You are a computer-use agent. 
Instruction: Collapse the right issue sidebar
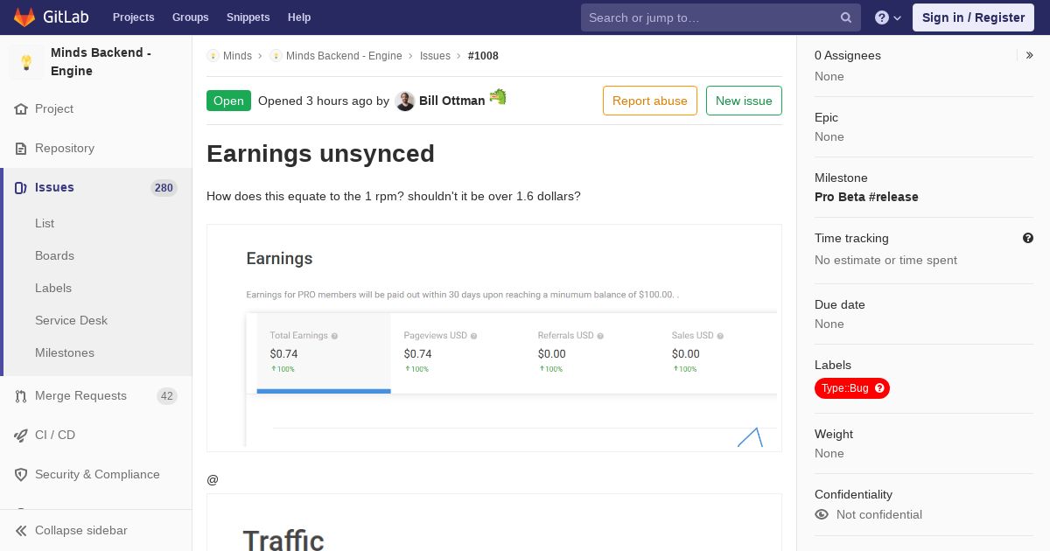point(1030,55)
